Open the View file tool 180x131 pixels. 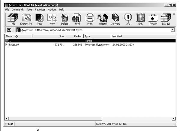click(x=52, y=19)
